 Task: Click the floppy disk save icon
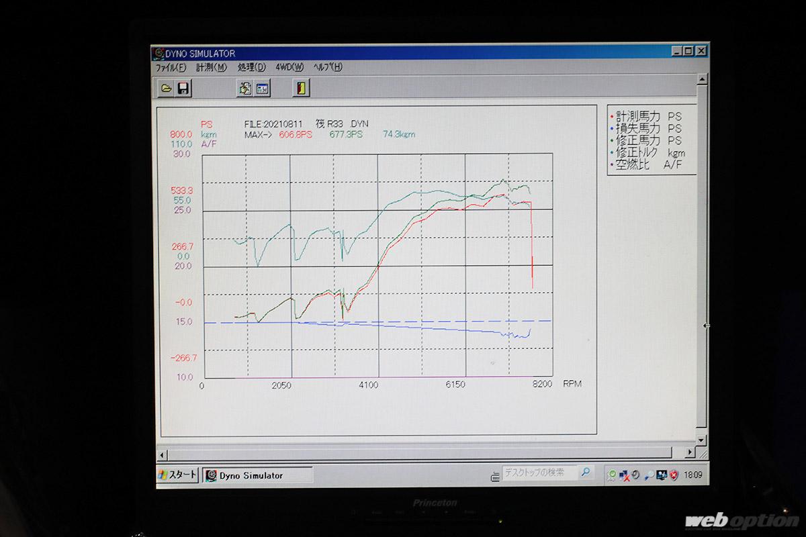tap(183, 88)
